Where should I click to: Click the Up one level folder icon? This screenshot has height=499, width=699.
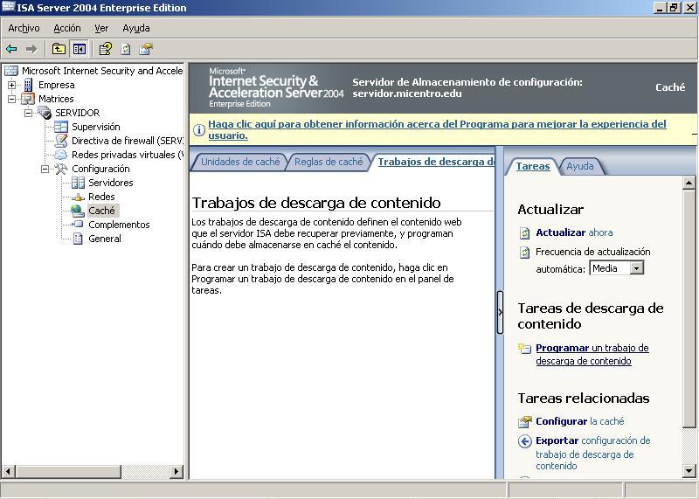(59, 49)
